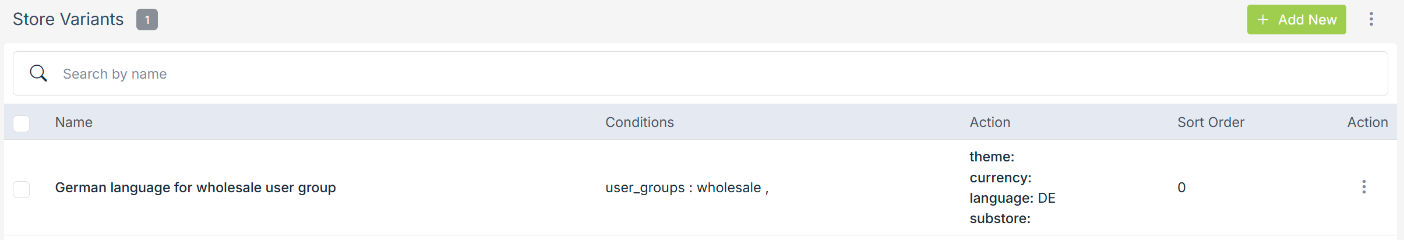Screen dimensions: 1404x240
Task: Click the sort order value 0
Action: click(x=1181, y=188)
